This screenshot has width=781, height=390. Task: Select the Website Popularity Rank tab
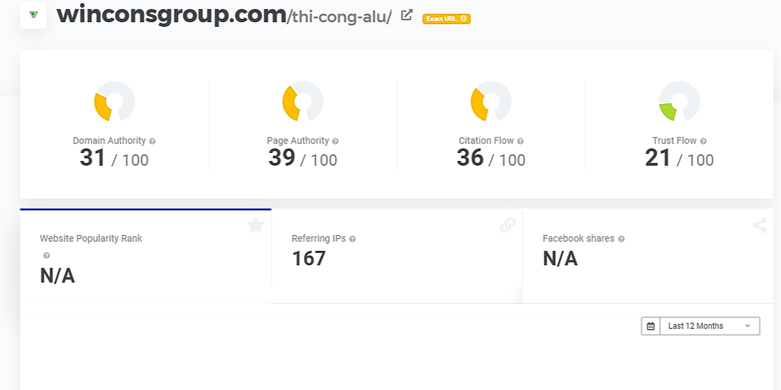[146, 256]
